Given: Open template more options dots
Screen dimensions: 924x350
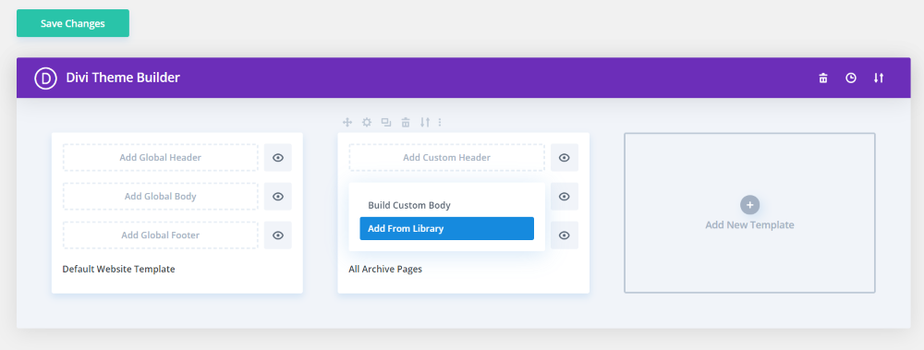Looking at the screenshot, I should click(x=440, y=122).
